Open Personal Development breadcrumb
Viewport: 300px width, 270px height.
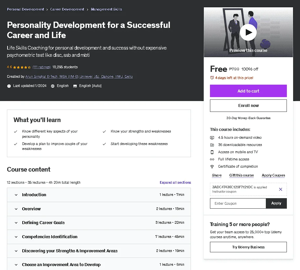click(25, 9)
